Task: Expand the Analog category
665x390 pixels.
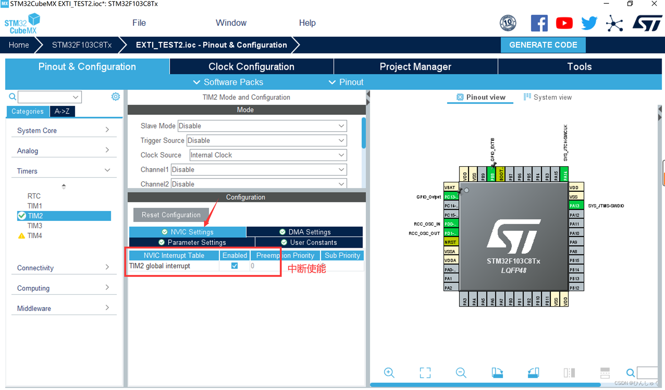Action: pos(63,151)
